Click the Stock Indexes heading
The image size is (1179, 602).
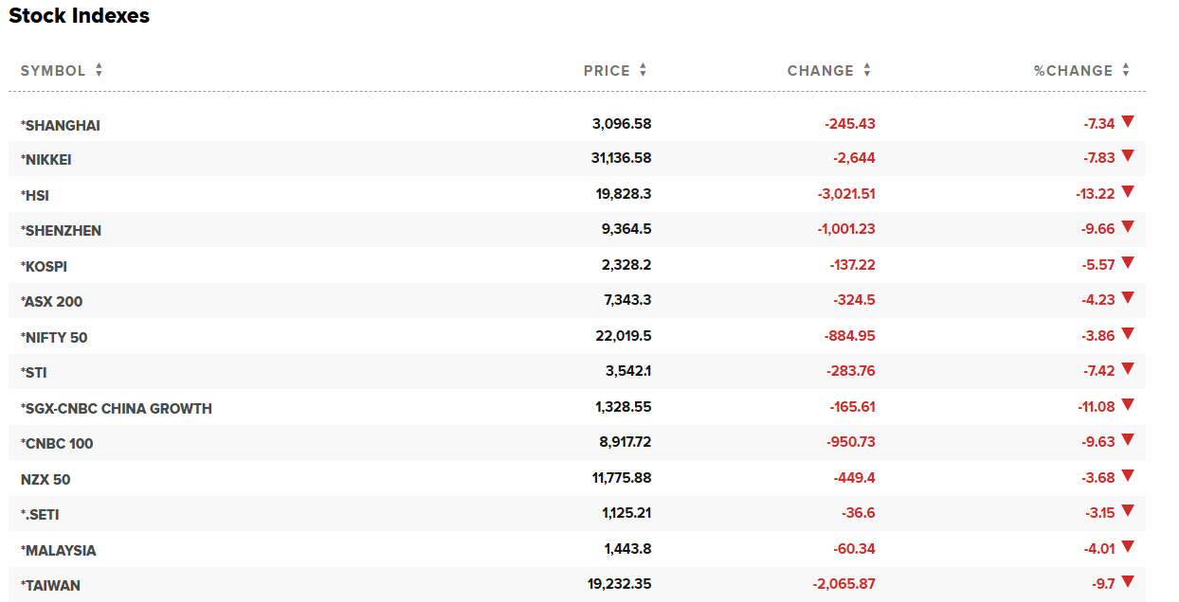coord(80,16)
